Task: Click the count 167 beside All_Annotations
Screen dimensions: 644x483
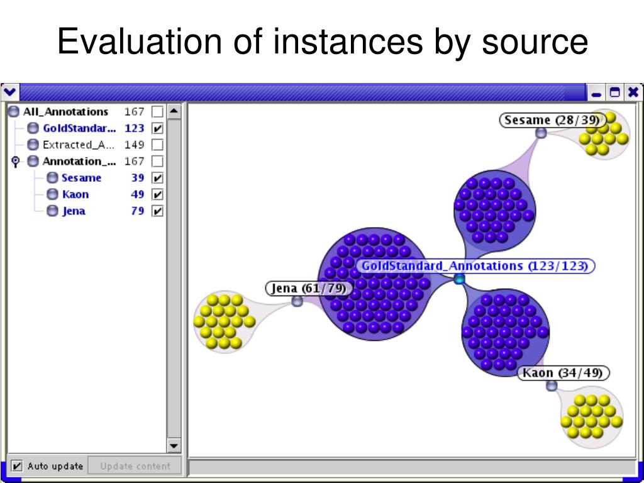Action: (135, 112)
